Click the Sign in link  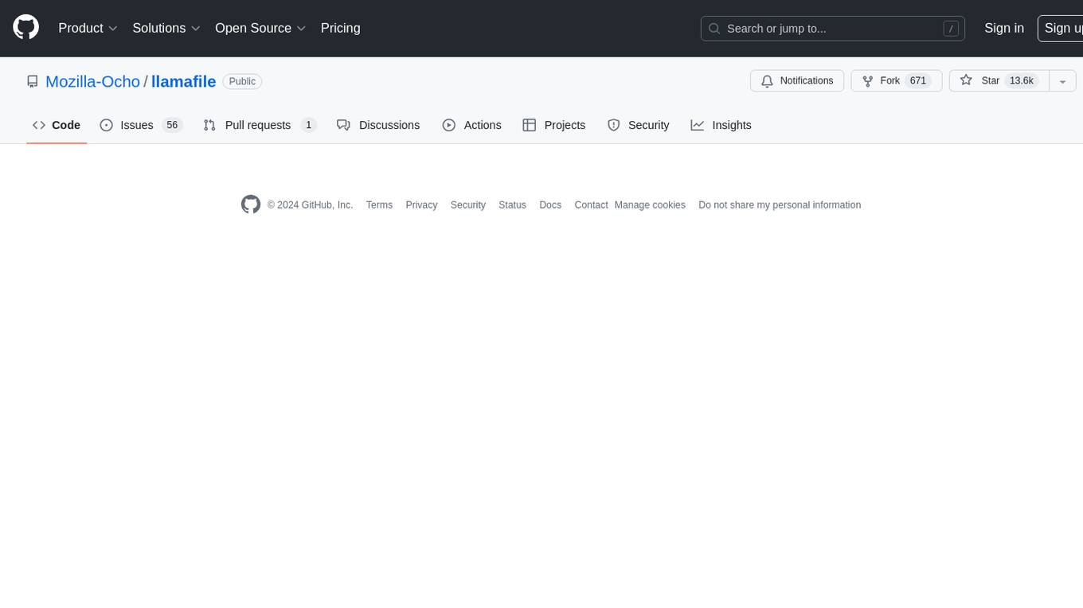[x=1004, y=28]
